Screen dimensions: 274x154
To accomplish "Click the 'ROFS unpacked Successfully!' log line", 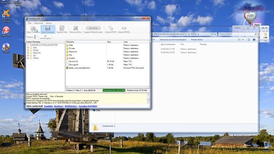I will click(x=38, y=99).
